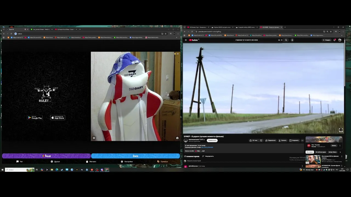Open the bit.ly link in description
The width and height of the screenshot is (351, 197).
pyautogui.click(x=207, y=147)
